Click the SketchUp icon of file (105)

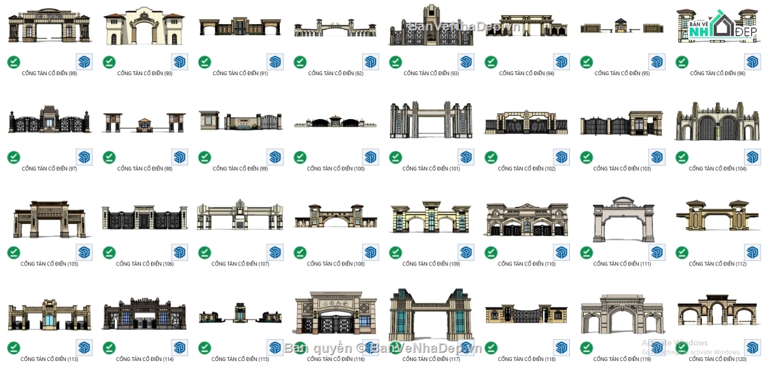click(x=84, y=253)
